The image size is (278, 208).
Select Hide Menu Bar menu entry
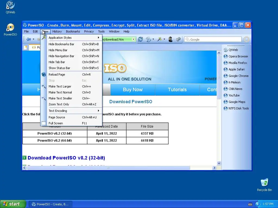click(x=71, y=50)
